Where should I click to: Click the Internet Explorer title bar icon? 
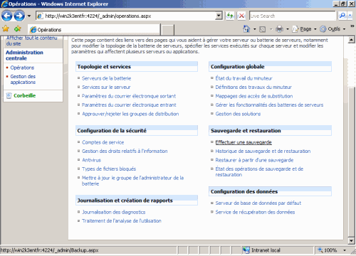[x=4, y=4]
